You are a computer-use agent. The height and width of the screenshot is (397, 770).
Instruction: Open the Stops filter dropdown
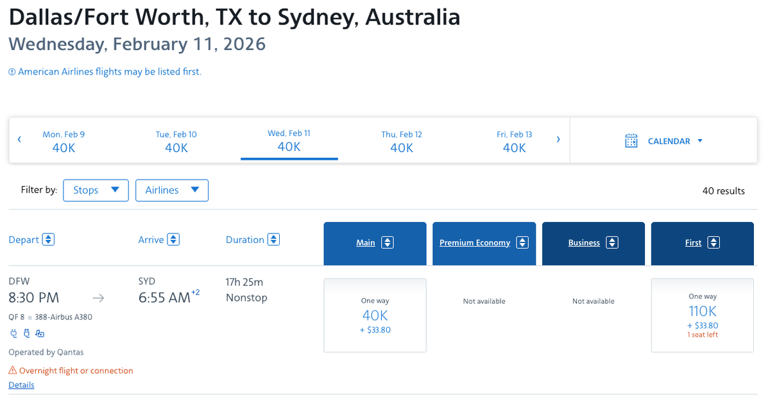[x=96, y=190]
